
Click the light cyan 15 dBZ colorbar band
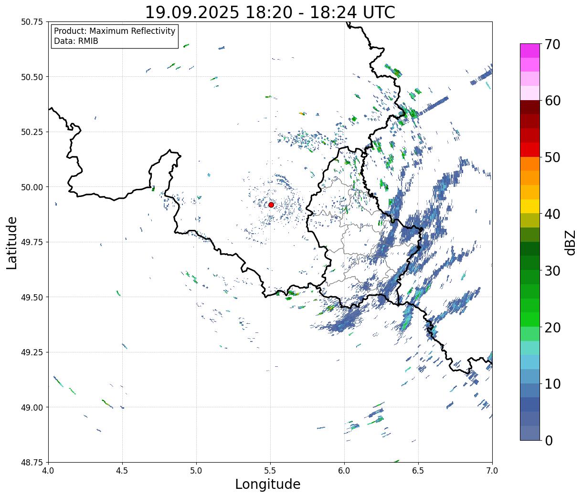coord(530,348)
